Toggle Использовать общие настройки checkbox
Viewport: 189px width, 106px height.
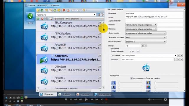(131, 78)
